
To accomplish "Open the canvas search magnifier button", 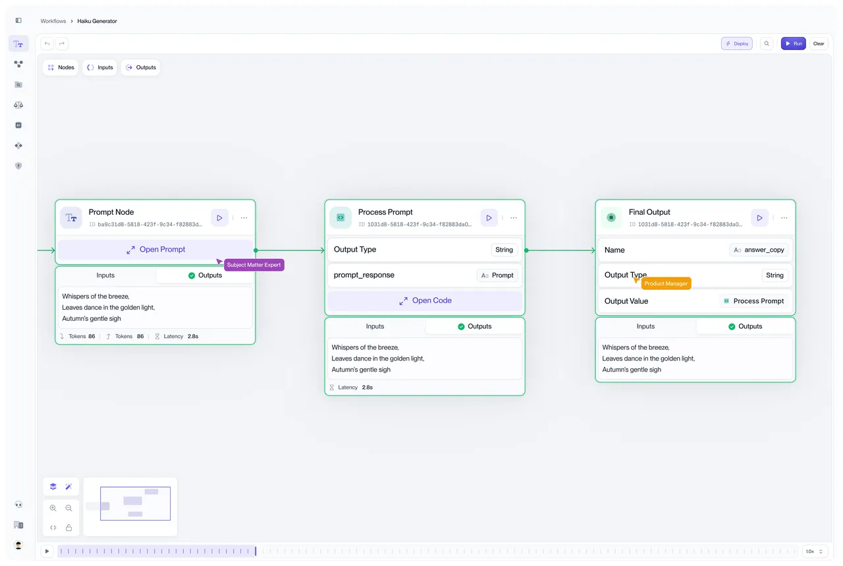I will point(767,43).
